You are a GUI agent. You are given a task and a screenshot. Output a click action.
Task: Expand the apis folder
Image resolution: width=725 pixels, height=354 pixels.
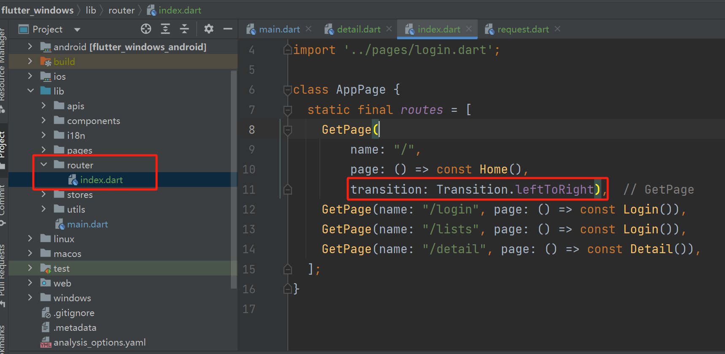pos(43,105)
